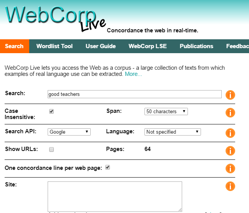
Task: Open info icon for Case Insensitive row
Action: (x=230, y=113)
